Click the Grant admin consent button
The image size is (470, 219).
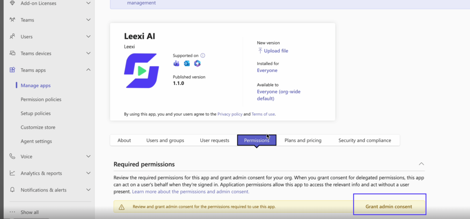[389, 207]
